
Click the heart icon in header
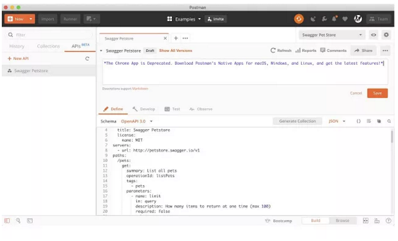coord(344,19)
